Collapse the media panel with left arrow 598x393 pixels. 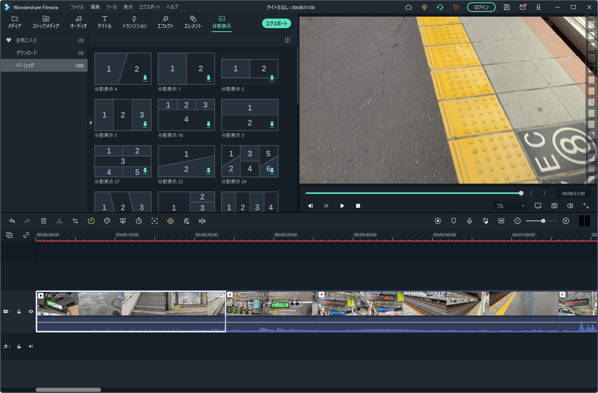pos(90,123)
